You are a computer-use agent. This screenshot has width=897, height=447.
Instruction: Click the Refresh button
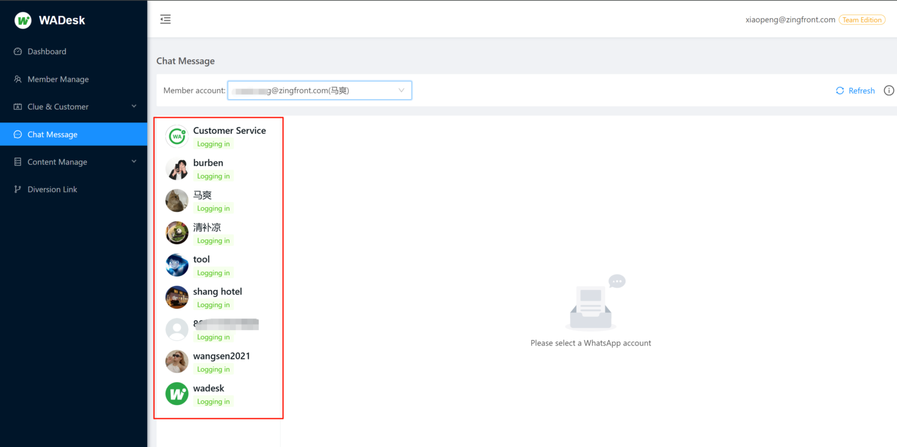click(x=855, y=90)
